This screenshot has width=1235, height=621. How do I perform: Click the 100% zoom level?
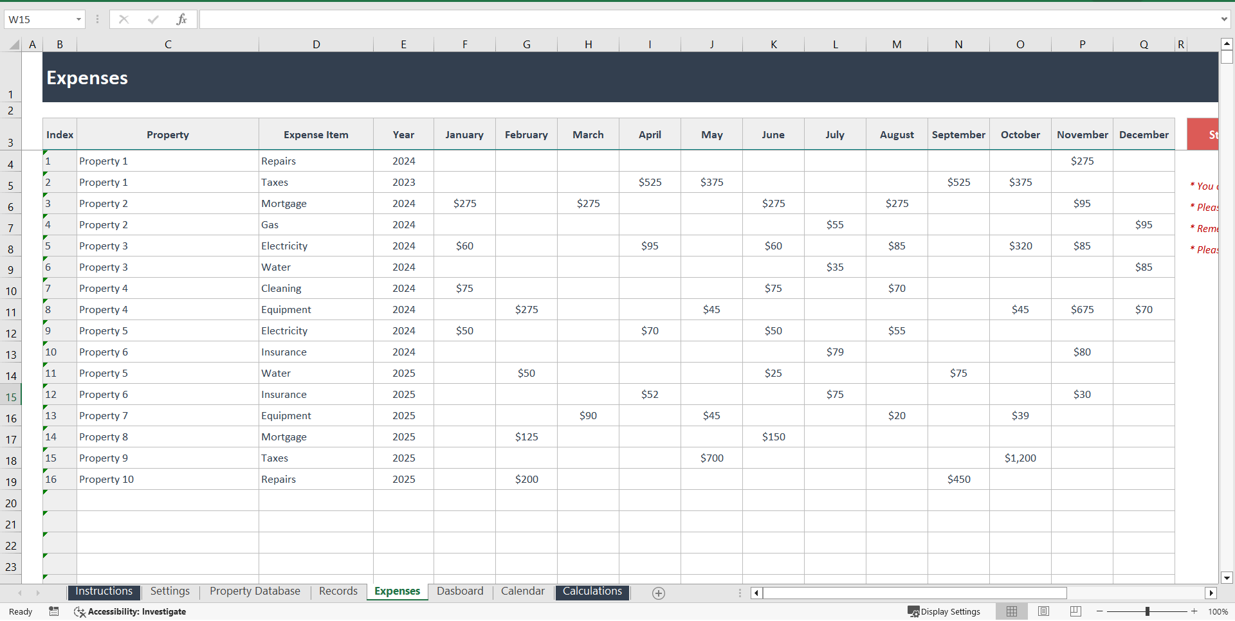[x=1218, y=611]
